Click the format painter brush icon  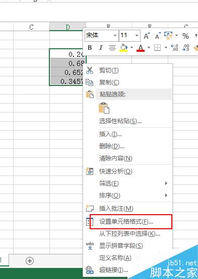coord(195,48)
